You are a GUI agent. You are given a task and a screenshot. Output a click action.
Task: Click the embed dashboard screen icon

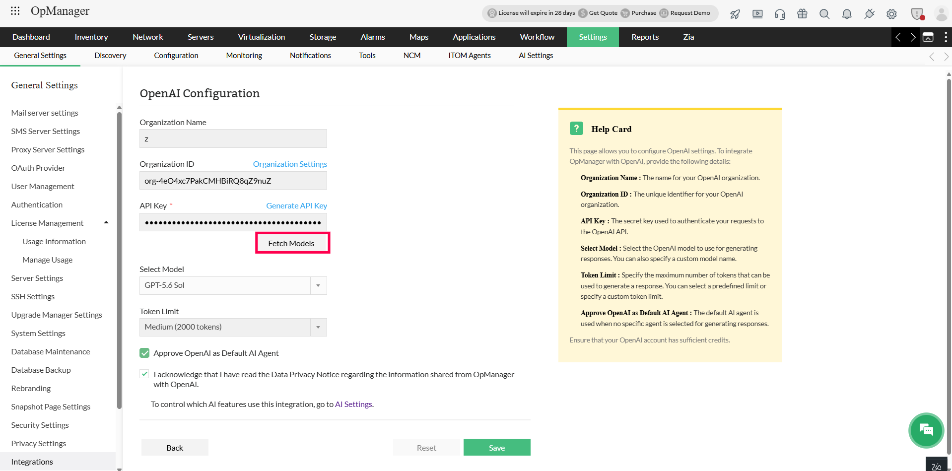pos(928,37)
